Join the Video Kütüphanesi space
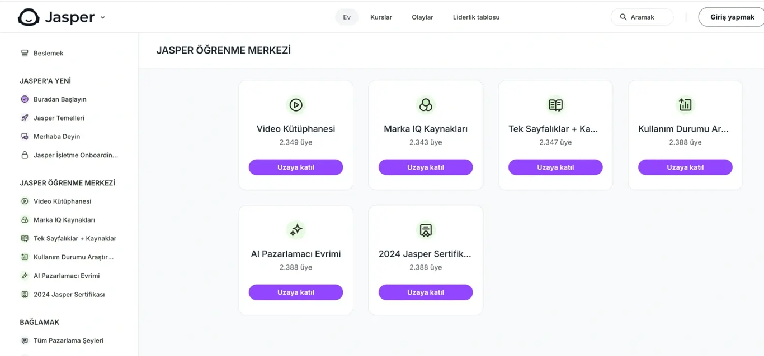 tap(296, 167)
